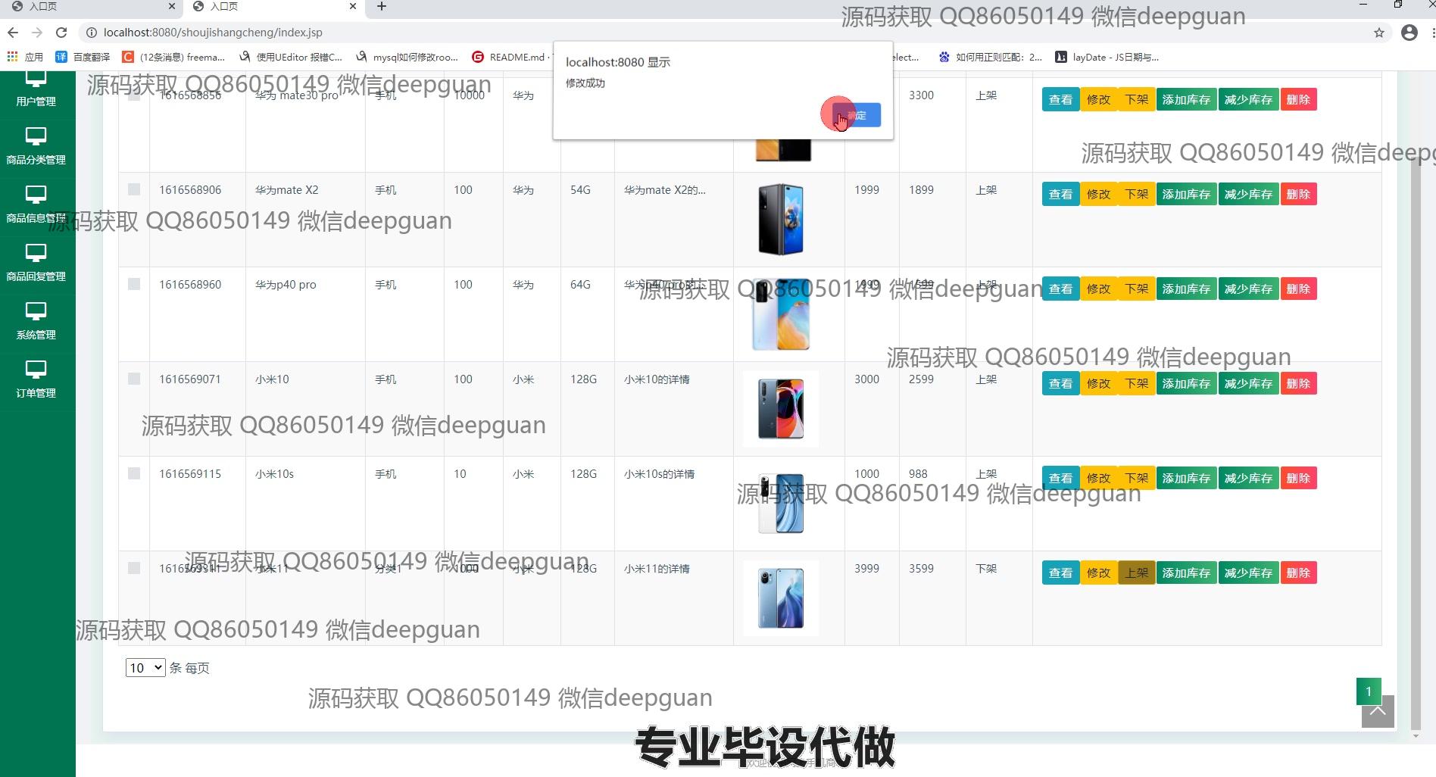Confirm the 修改成功 alert dialog
The width and height of the screenshot is (1436, 777).
(857, 115)
